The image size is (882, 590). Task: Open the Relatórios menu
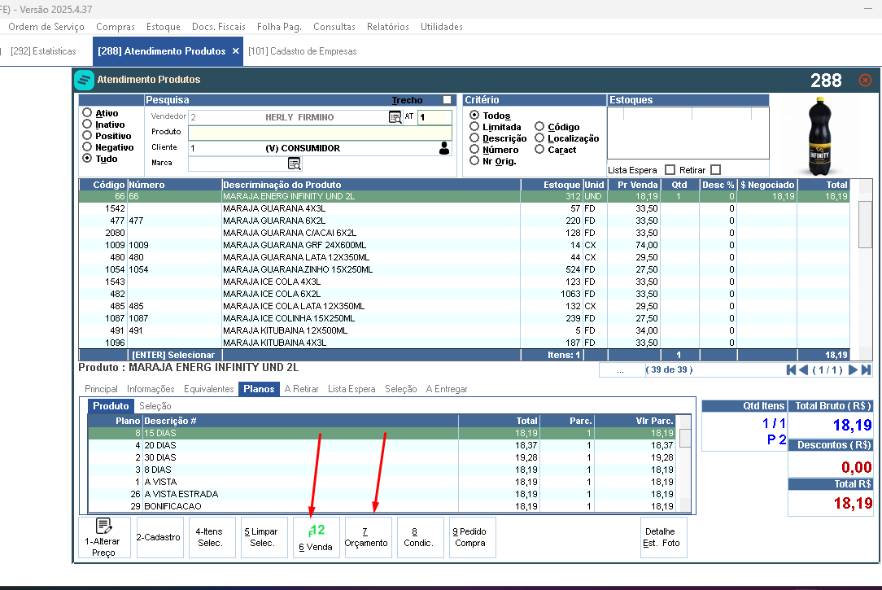coord(388,26)
